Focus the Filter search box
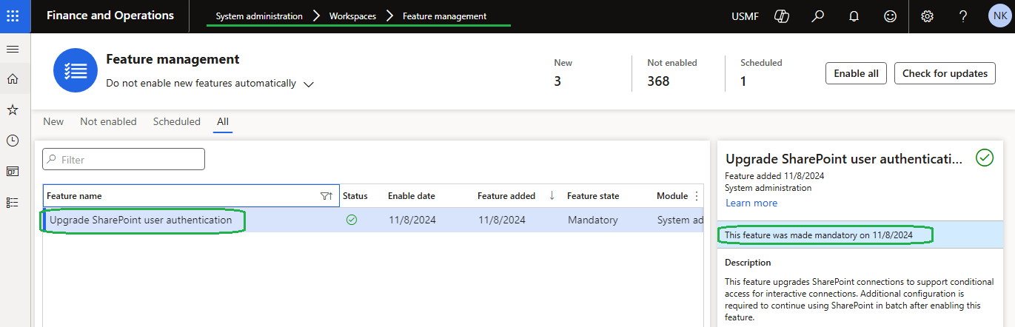Image resolution: width=1015 pixels, height=327 pixels. 124,159
